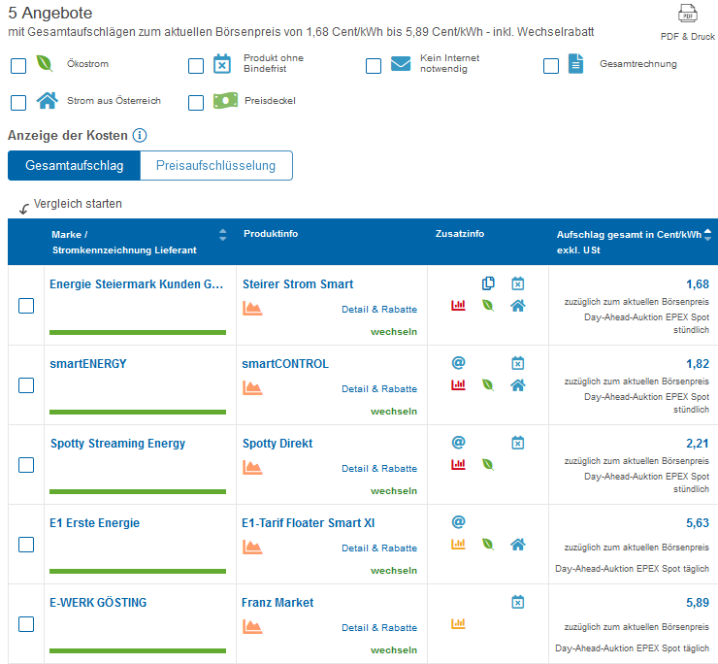Open Detail & Rabatte for Franz Market
The width and height of the screenshot is (718, 664).
379,628
